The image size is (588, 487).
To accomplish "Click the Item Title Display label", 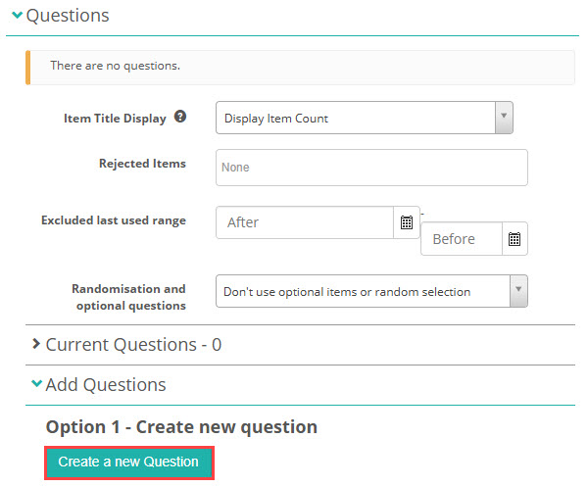I will pos(115,118).
